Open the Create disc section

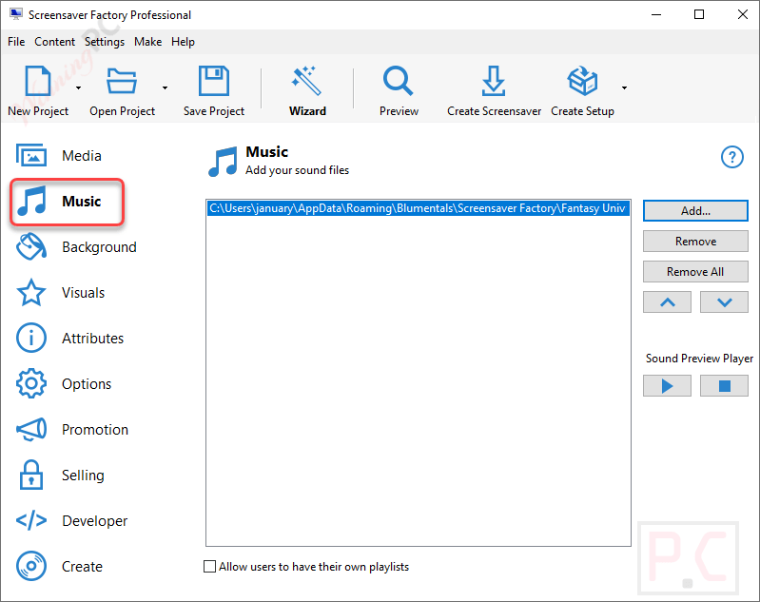point(59,566)
